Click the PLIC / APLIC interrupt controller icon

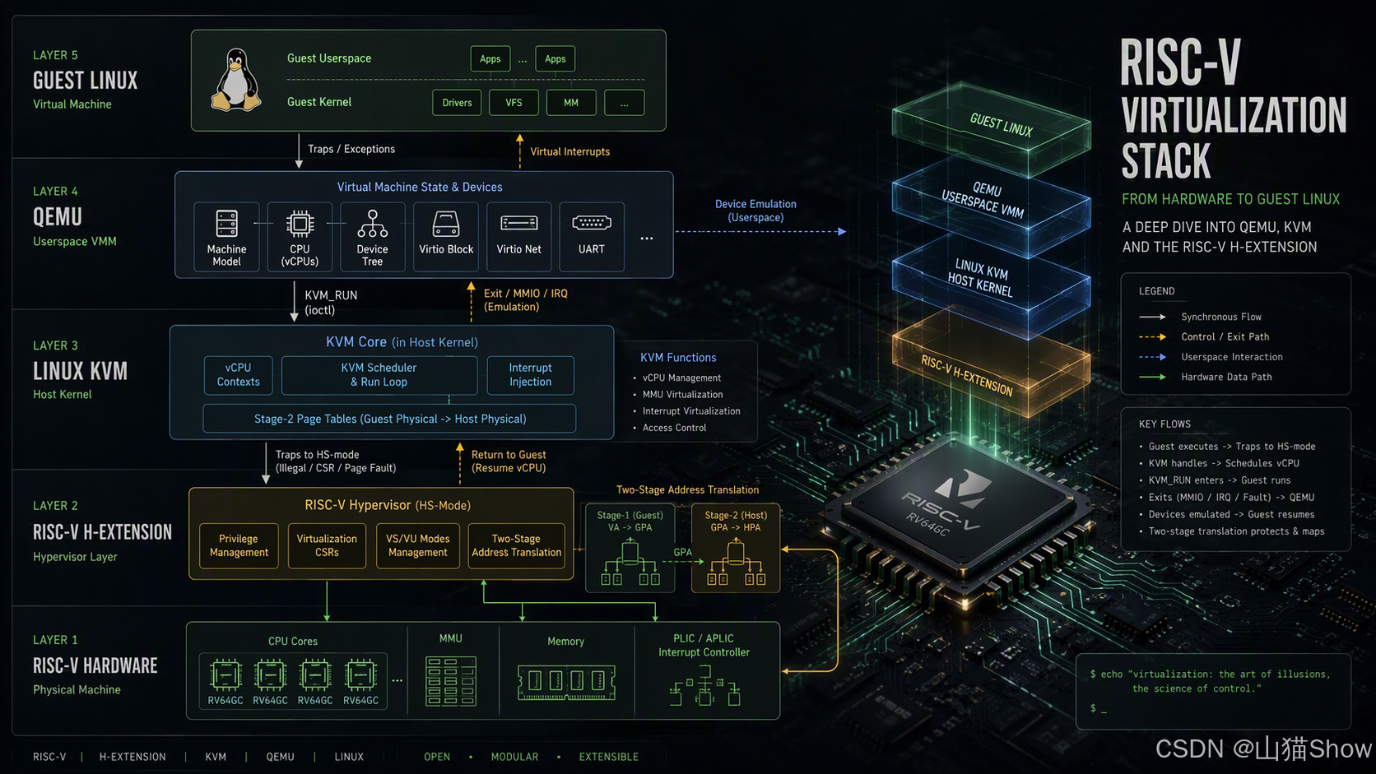click(x=704, y=684)
